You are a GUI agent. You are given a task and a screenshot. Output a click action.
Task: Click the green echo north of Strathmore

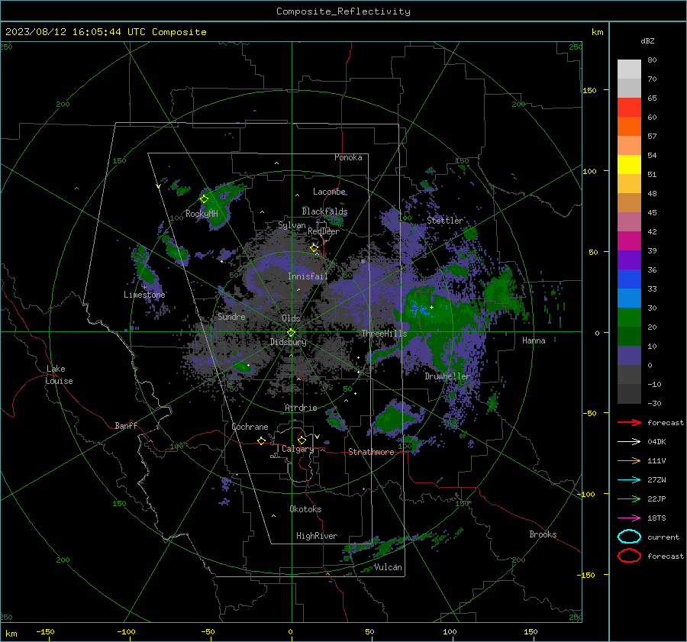click(393, 418)
